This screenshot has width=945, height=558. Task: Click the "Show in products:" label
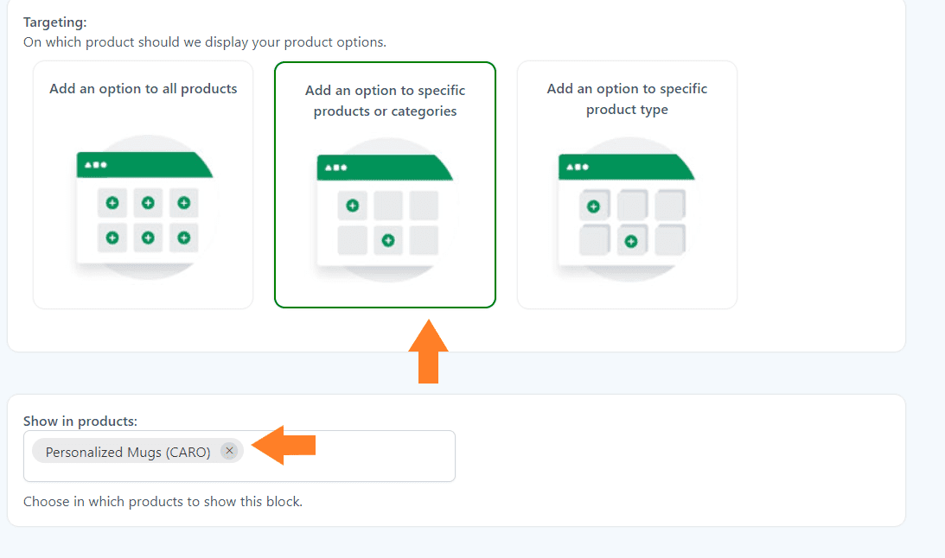pyautogui.click(x=80, y=421)
